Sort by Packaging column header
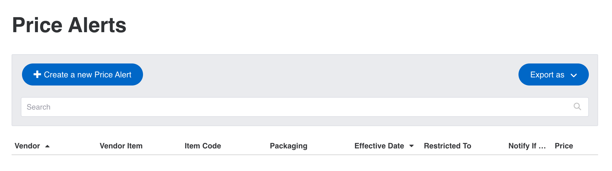The width and height of the screenshot is (612, 171). pyautogui.click(x=289, y=146)
